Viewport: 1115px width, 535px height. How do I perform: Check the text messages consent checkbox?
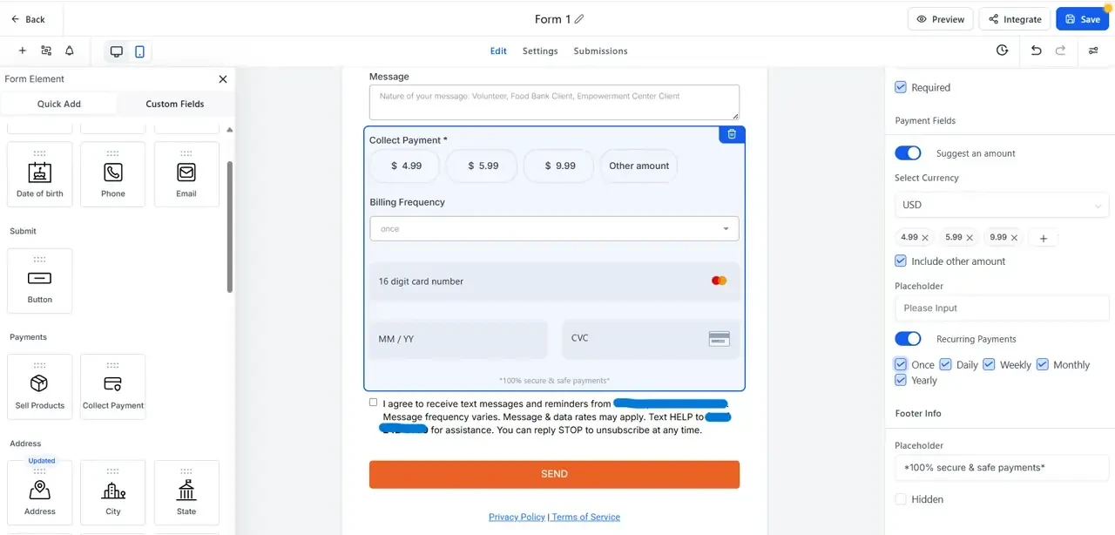click(374, 403)
